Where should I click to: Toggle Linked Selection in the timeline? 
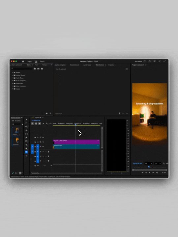coord(40,123)
